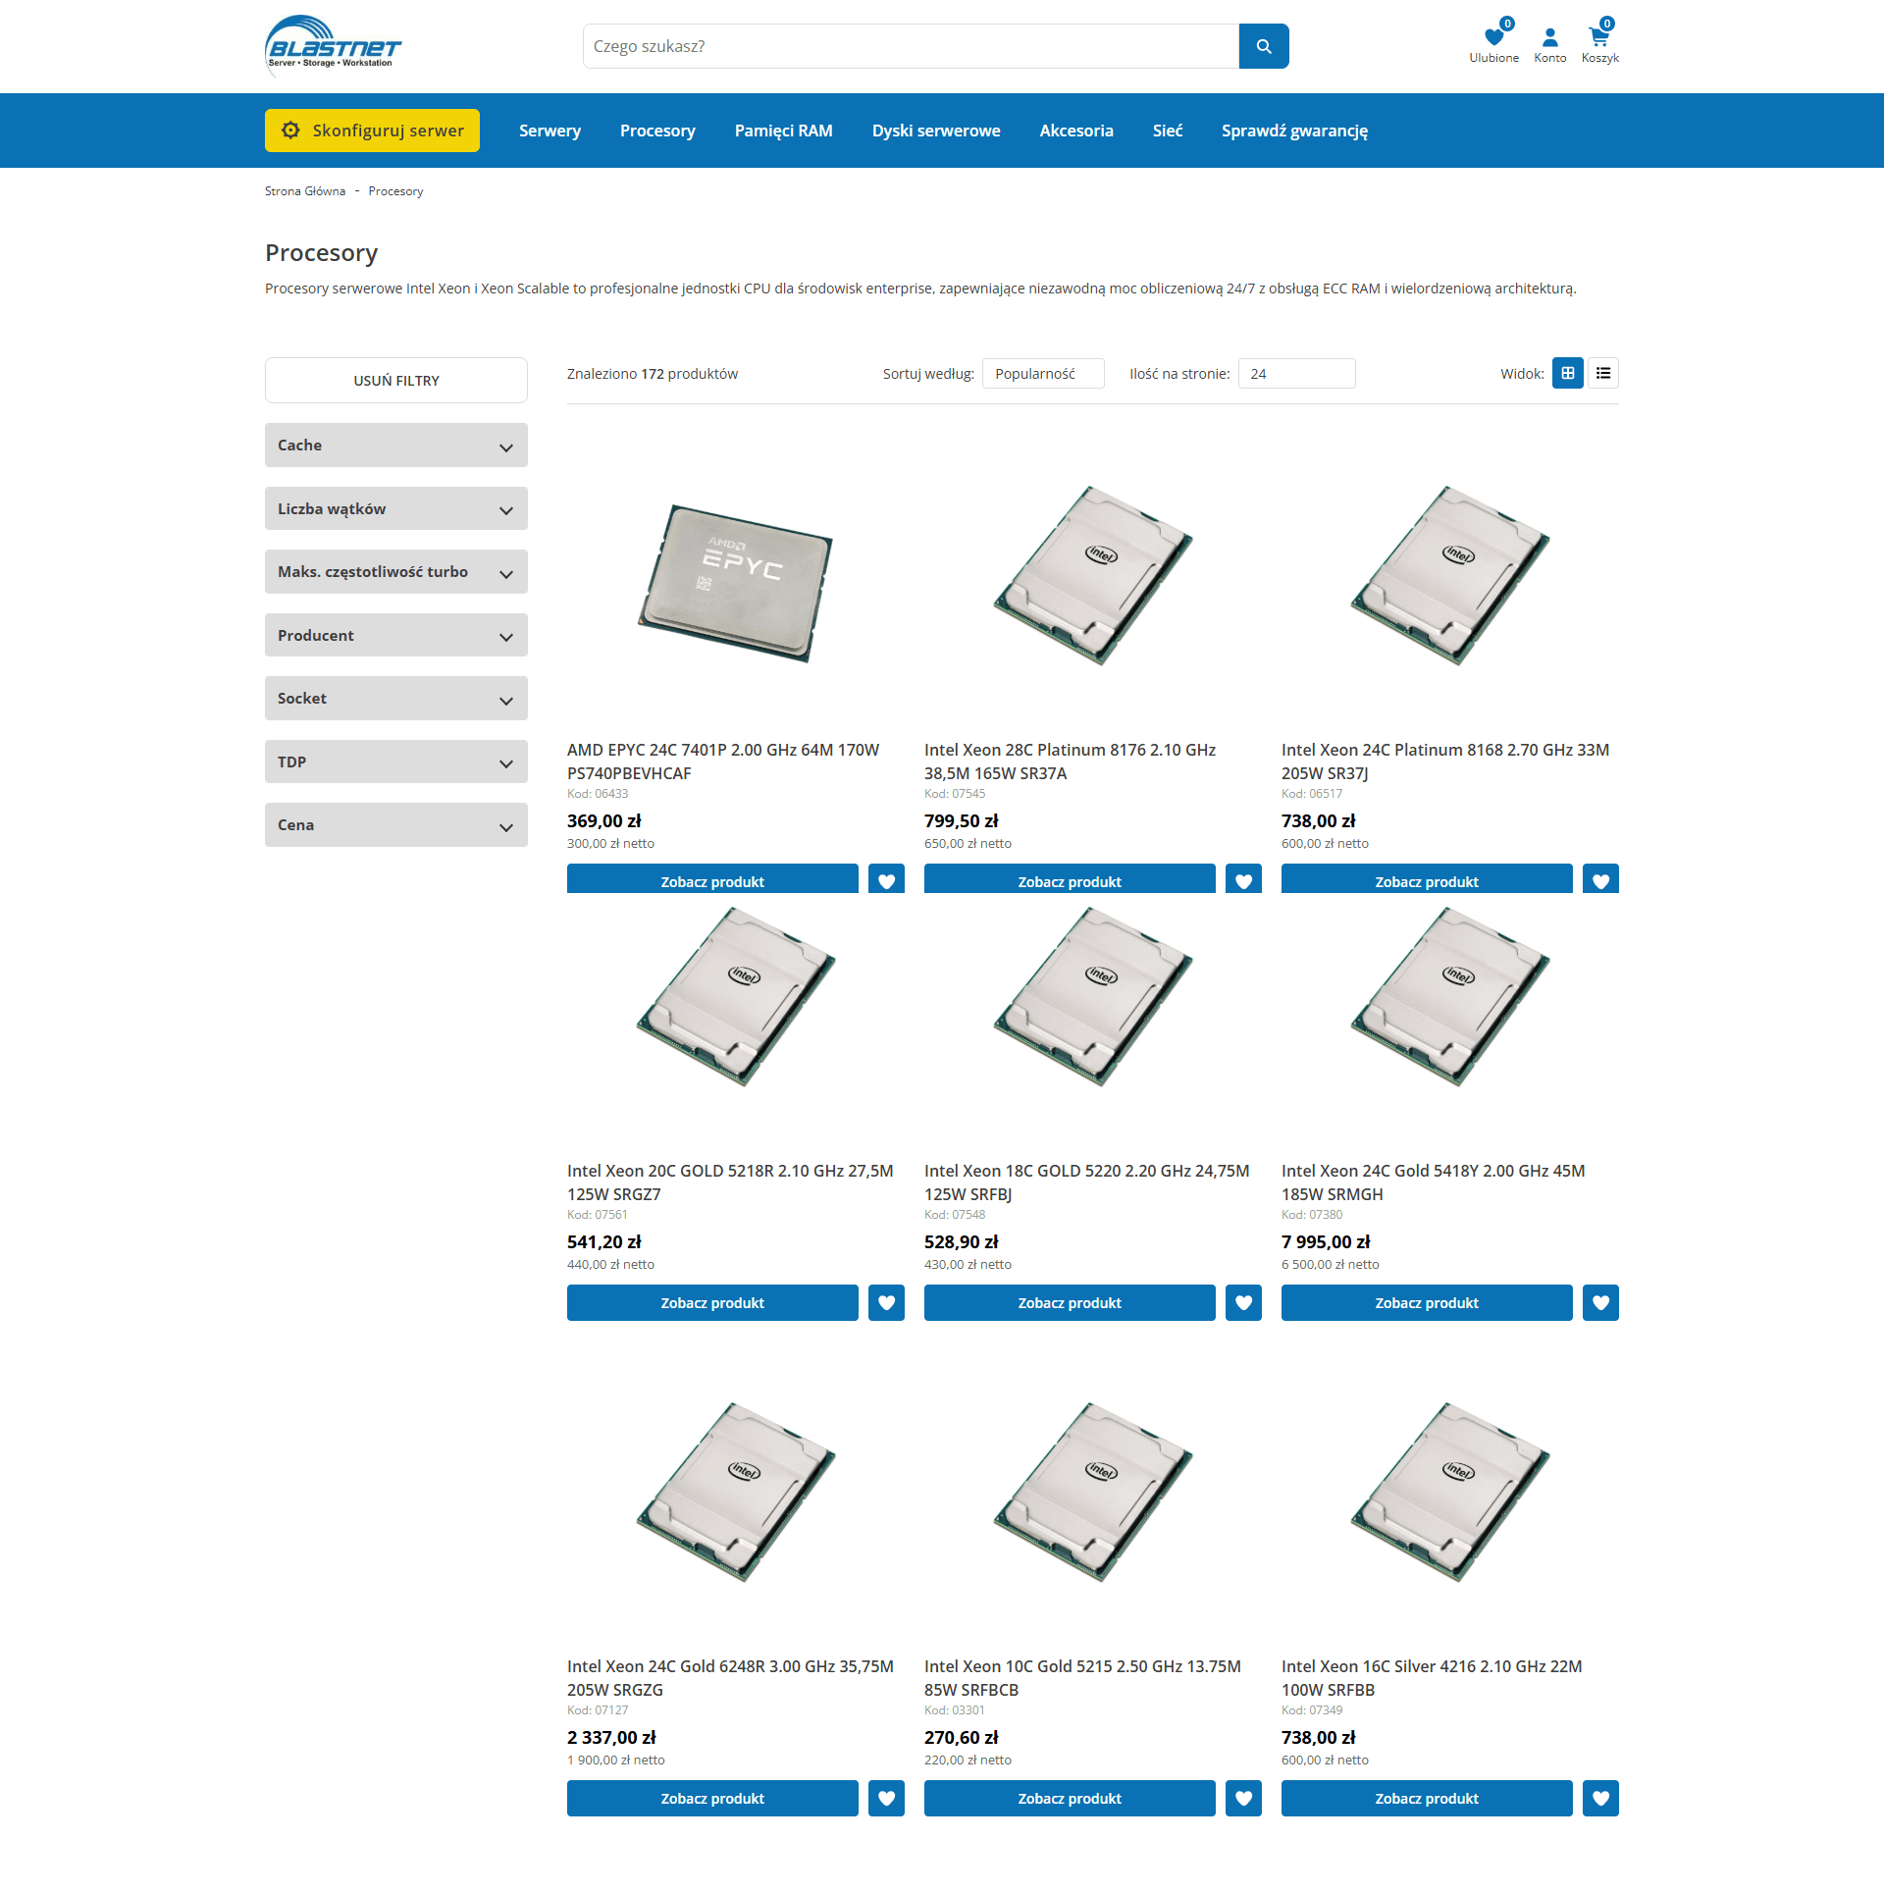
Task: Favorite the Xeon Platinum 8176 processor
Action: 1243,879
